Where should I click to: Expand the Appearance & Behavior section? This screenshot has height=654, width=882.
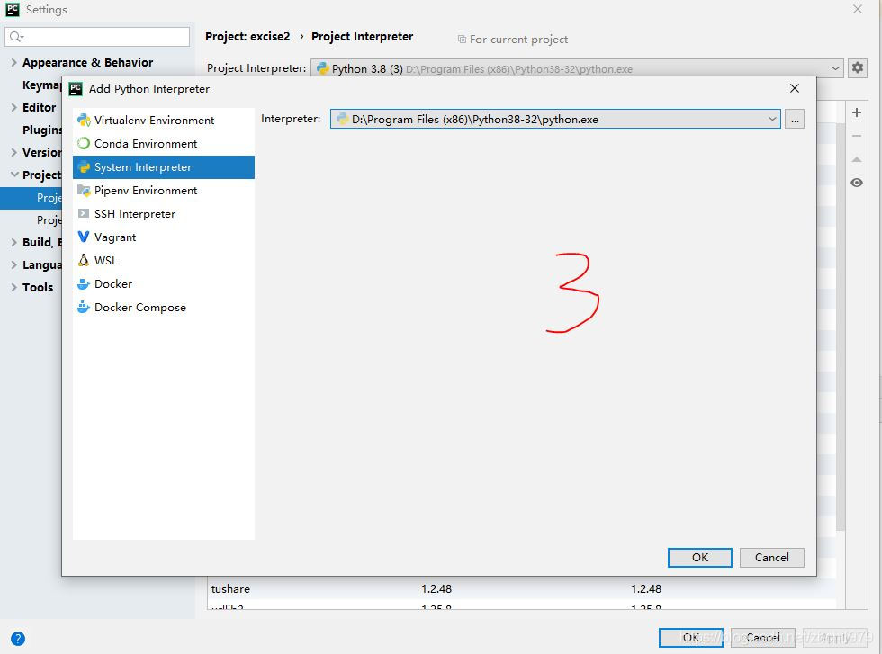(x=13, y=63)
